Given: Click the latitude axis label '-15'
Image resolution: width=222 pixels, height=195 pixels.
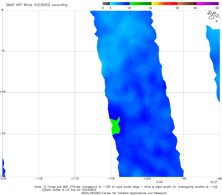Looking at the screenshot, I should [x=3, y=133].
